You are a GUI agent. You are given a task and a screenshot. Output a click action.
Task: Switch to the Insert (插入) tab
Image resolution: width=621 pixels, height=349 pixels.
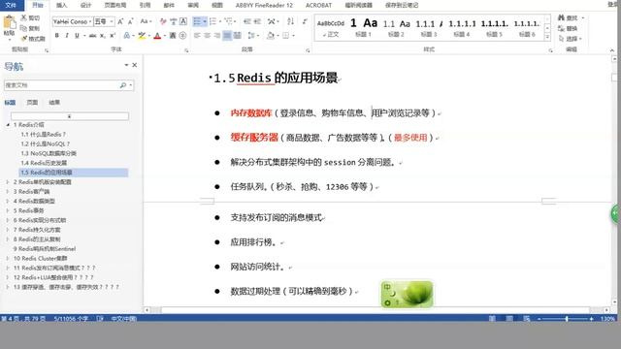62,5
